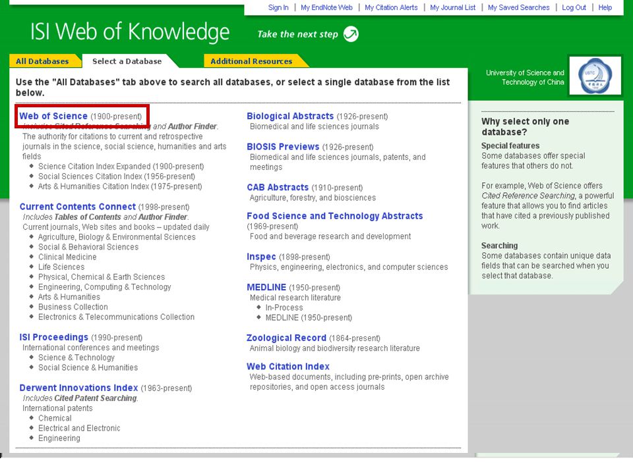Viewport: 633px width, 474px height.
Task: Click the In-Process item under MEDLINE
Action: click(284, 307)
